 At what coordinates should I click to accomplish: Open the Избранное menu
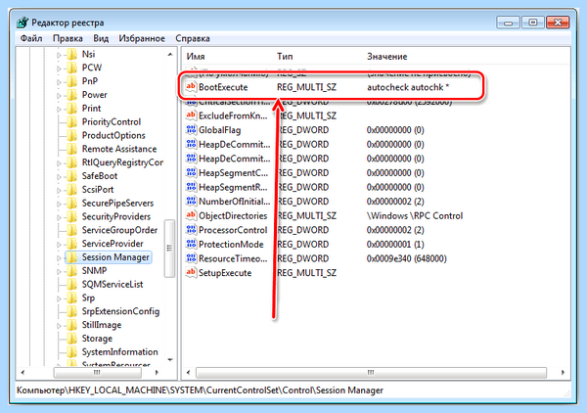(142, 38)
